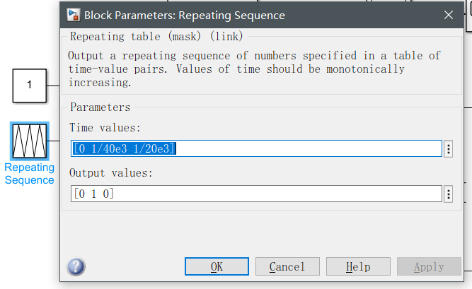Click the Simulink icon in the dialog title bar
This screenshot has width=472, height=289.
coord(73,15)
